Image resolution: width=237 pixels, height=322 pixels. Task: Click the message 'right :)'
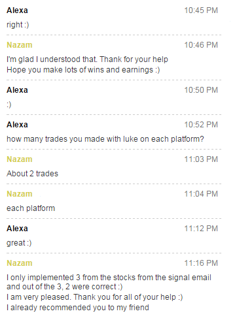click(18, 25)
